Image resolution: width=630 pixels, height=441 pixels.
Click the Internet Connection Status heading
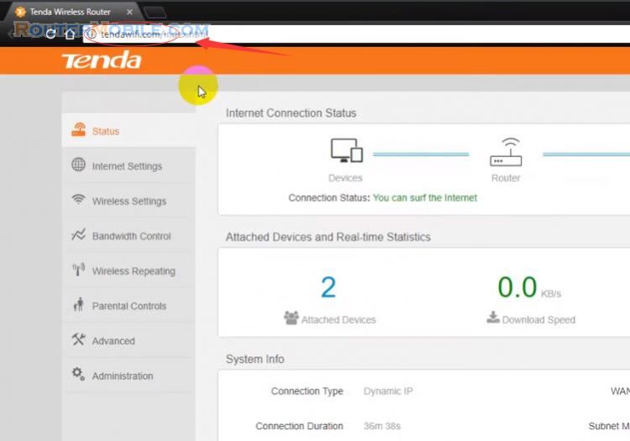tap(291, 113)
